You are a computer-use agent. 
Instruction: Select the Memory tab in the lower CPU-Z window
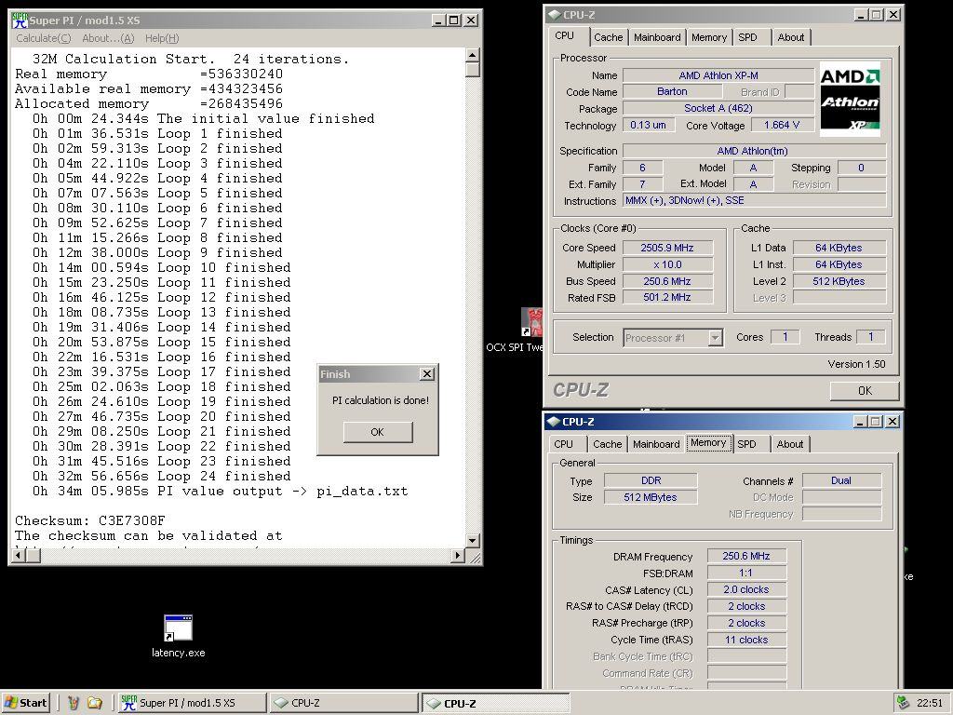coord(708,442)
